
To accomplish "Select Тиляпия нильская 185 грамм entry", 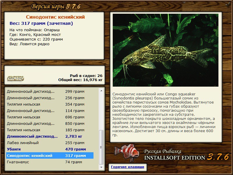I will [x=50, y=130].
